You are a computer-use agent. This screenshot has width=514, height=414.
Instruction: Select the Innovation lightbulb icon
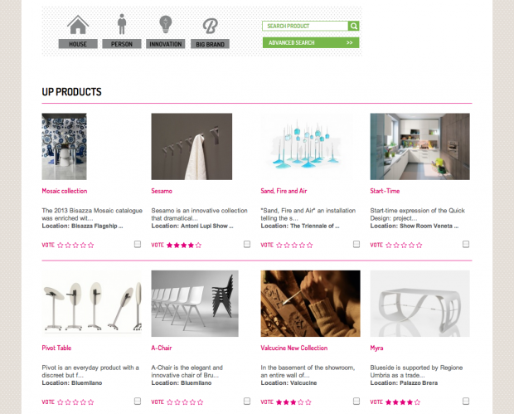click(x=165, y=25)
